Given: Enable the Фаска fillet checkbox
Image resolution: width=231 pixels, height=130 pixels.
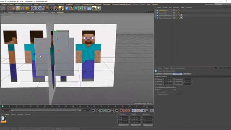Looking at the screenshot, I should (x=175, y=90).
